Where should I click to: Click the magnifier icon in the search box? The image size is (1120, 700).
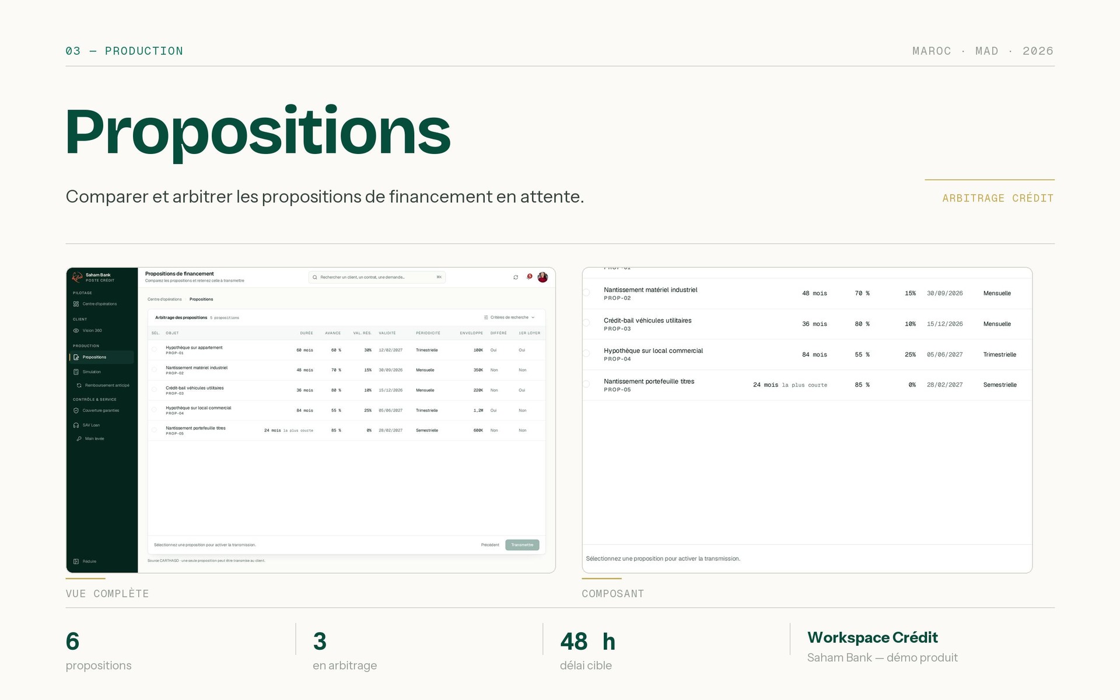pos(315,277)
